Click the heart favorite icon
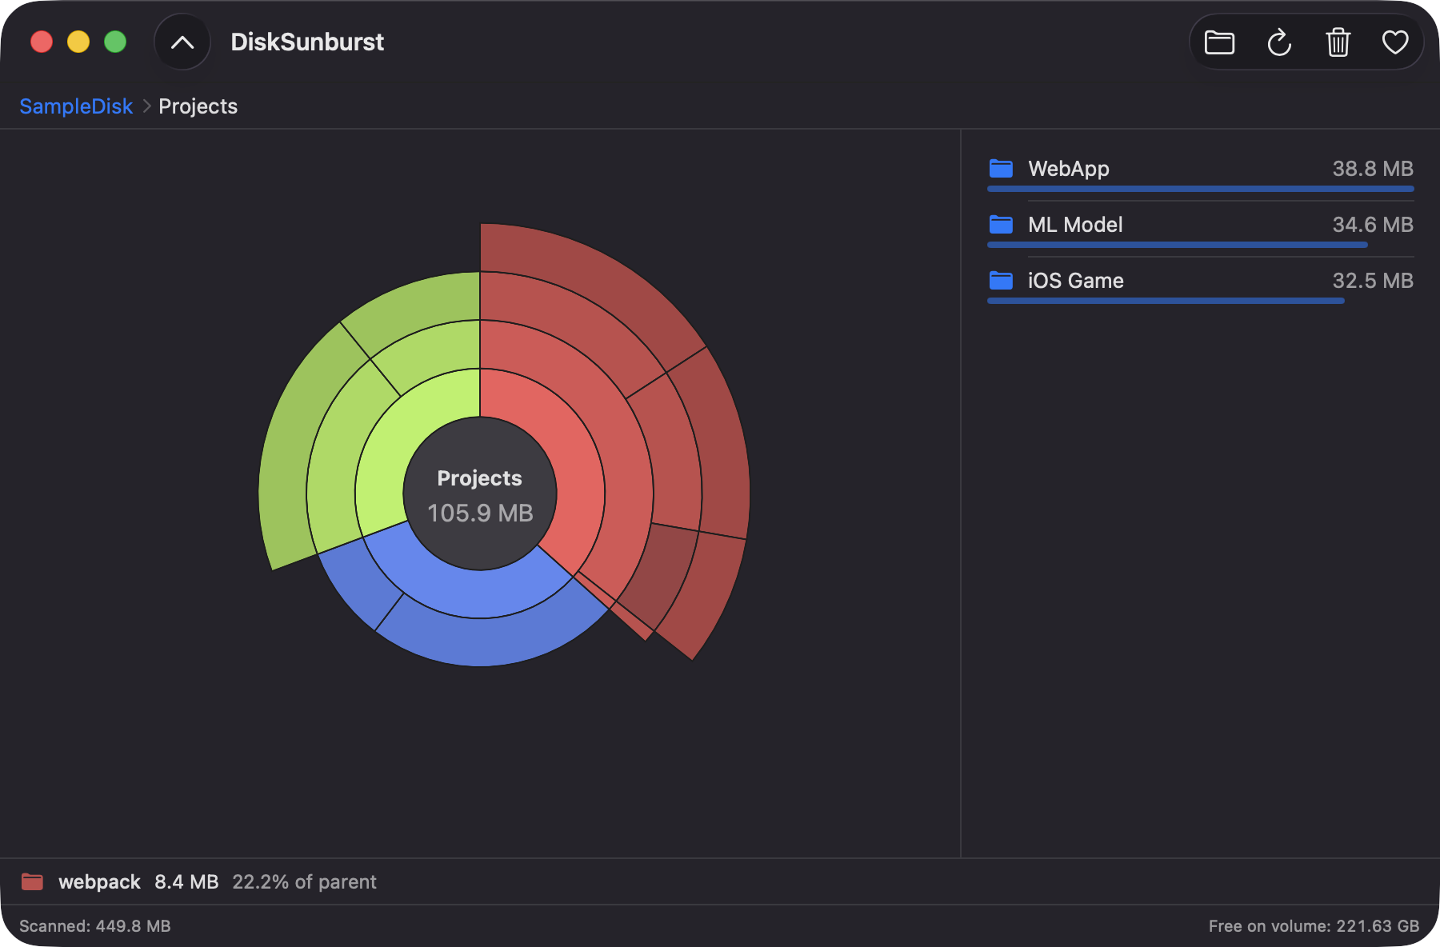1440x947 pixels. tap(1395, 42)
